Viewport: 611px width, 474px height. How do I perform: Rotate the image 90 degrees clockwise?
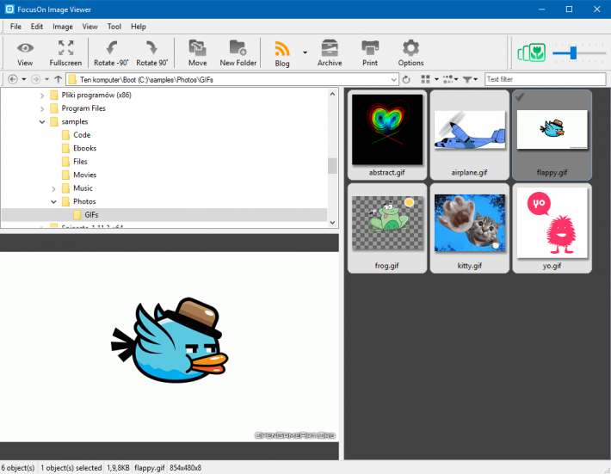coord(152,52)
